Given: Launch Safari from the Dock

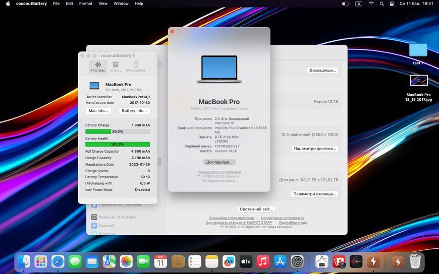Looking at the screenshot, I should [x=58, y=262].
